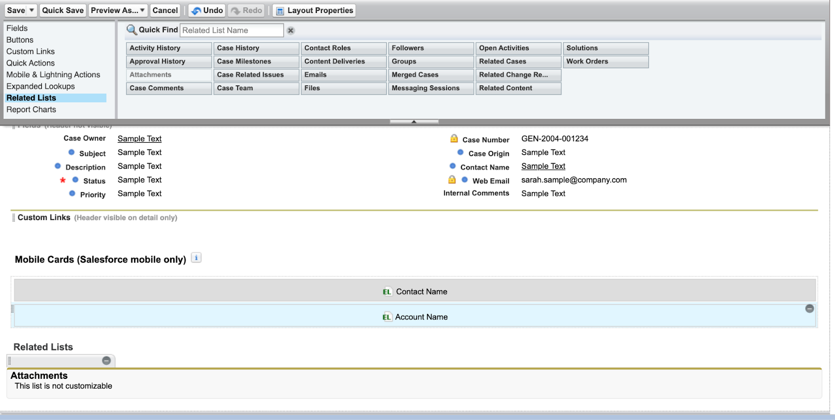835x420 pixels.
Task: Open the Preview As dropdown
Action: coord(142,10)
